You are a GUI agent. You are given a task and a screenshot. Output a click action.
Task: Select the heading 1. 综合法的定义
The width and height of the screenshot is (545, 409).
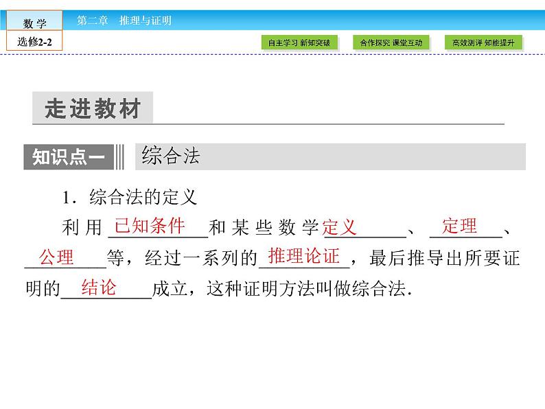tap(129, 198)
